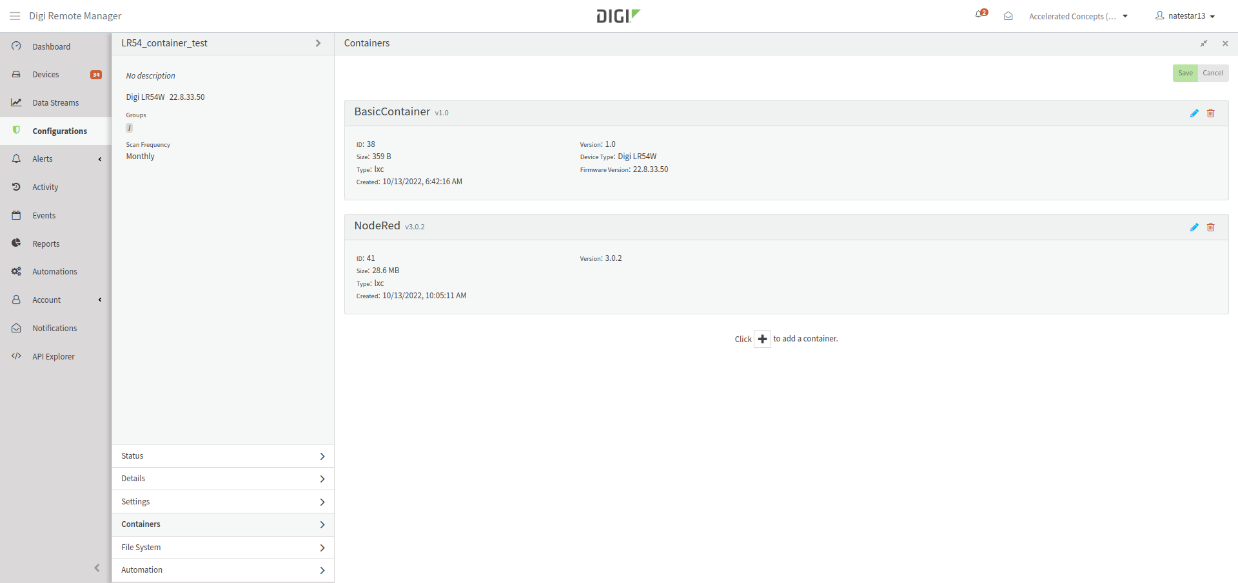Click the Devices router icon
The width and height of the screenshot is (1238, 583).
pos(17,75)
